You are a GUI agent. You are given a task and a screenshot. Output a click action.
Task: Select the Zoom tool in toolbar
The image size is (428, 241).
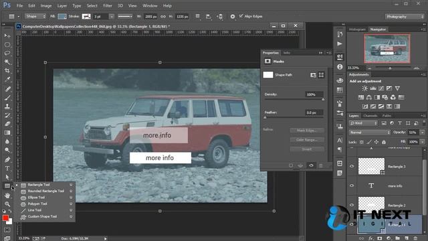click(x=7, y=204)
